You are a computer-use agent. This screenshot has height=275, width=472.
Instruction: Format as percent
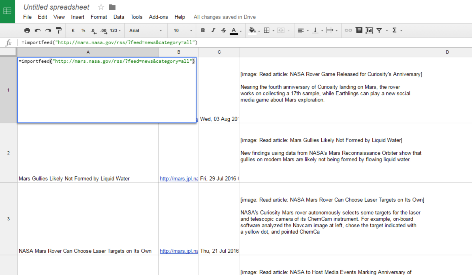click(x=83, y=30)
